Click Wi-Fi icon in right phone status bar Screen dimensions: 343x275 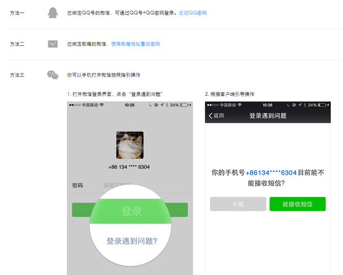point(240,105)
